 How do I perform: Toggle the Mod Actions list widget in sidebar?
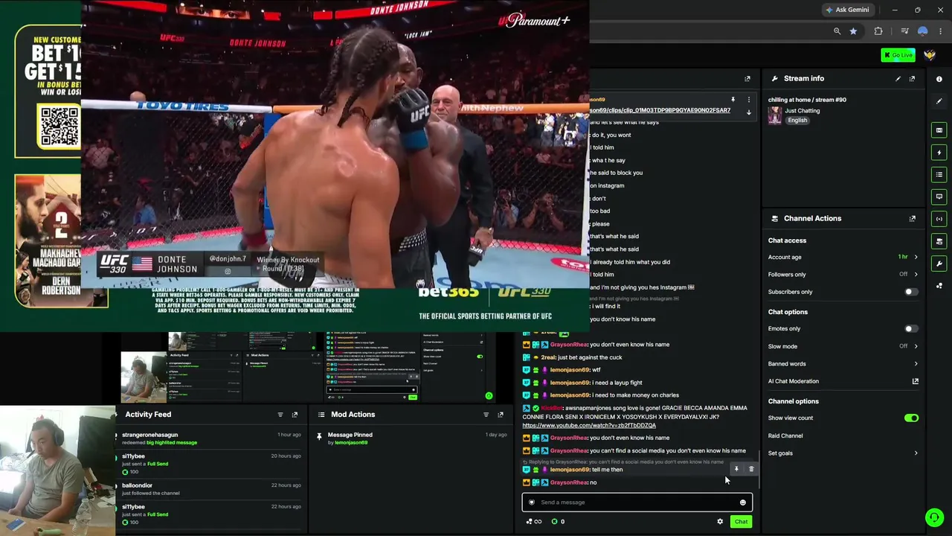(939, 175)
